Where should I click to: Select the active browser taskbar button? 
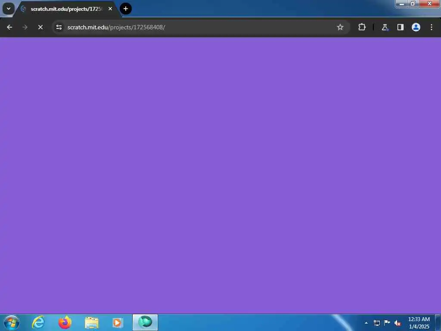(145, 322)
